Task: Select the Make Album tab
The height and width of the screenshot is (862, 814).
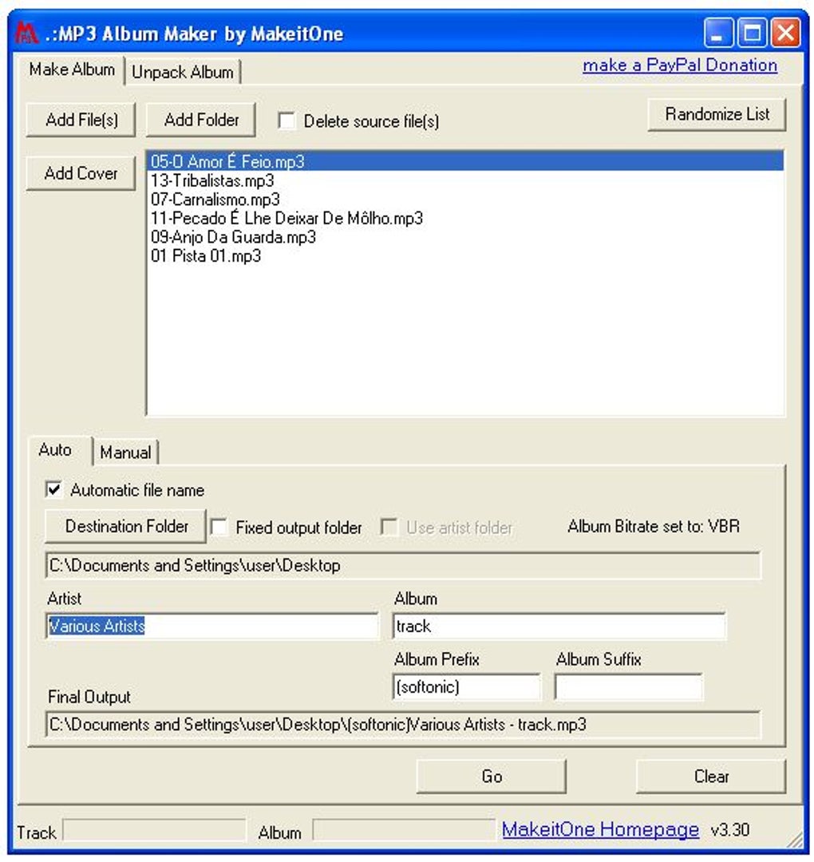Action: click(x=72, y=69)
